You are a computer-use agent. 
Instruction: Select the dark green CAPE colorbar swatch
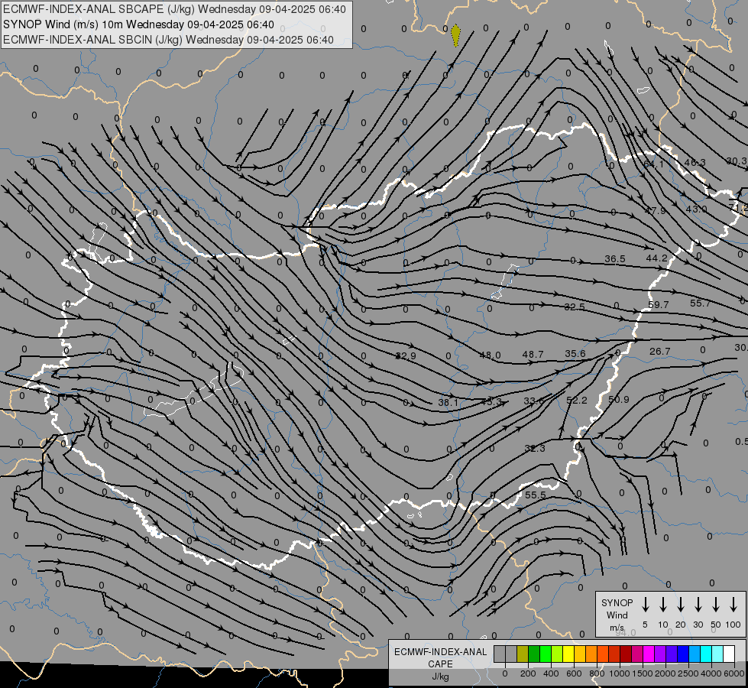tap(534, 654)
